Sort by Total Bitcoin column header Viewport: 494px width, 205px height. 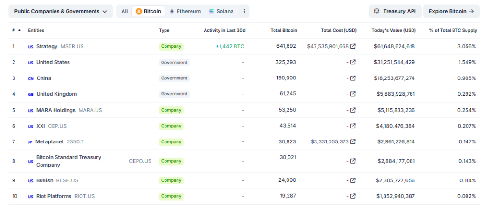click(284, 30)
